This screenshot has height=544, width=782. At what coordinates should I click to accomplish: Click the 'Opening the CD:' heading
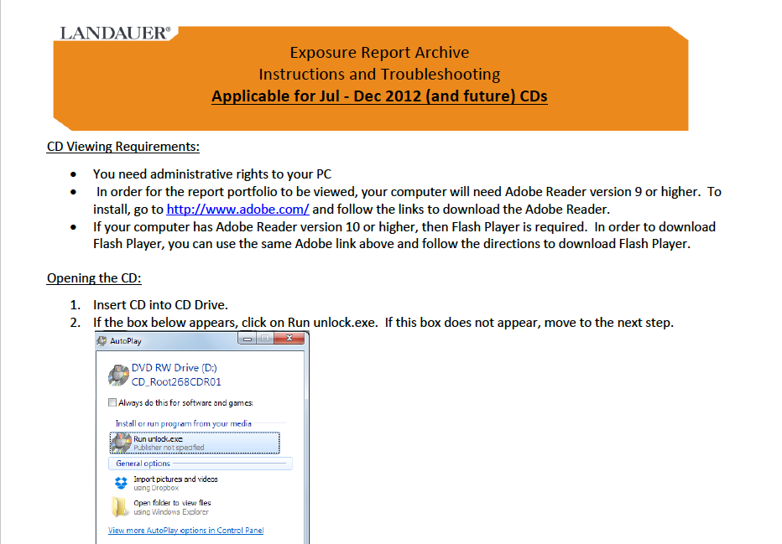[x=94, y=278]
